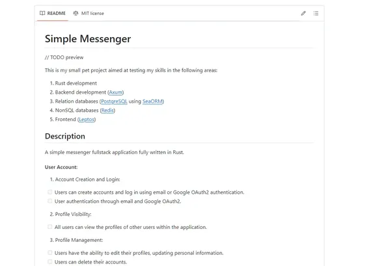This screenshot has height=266, width=373.
Task: Click the '// TODO preview' text
Action: (x=64, y=57)
